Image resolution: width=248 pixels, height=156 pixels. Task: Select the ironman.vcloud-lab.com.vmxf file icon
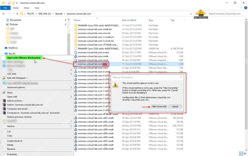pyautogui.click(x=76, y=68)
